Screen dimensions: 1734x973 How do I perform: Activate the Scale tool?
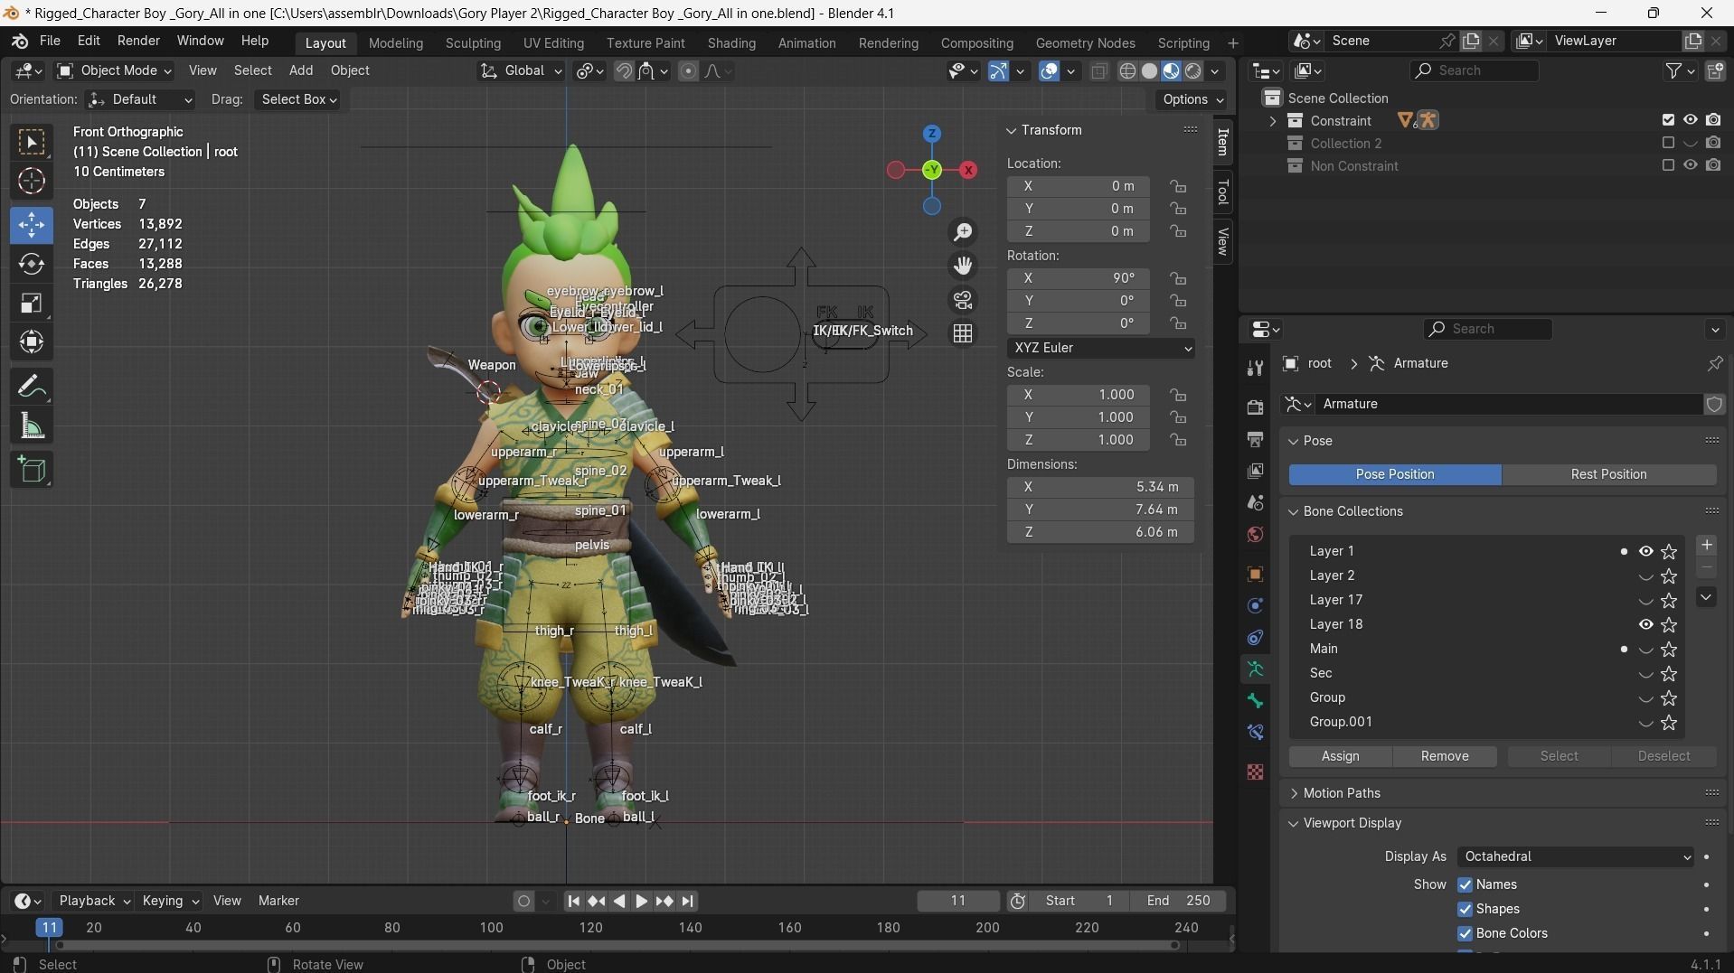(32, 303)
